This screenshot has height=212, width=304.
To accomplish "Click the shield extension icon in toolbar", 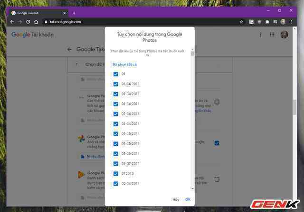I will (x=259, y=22).
